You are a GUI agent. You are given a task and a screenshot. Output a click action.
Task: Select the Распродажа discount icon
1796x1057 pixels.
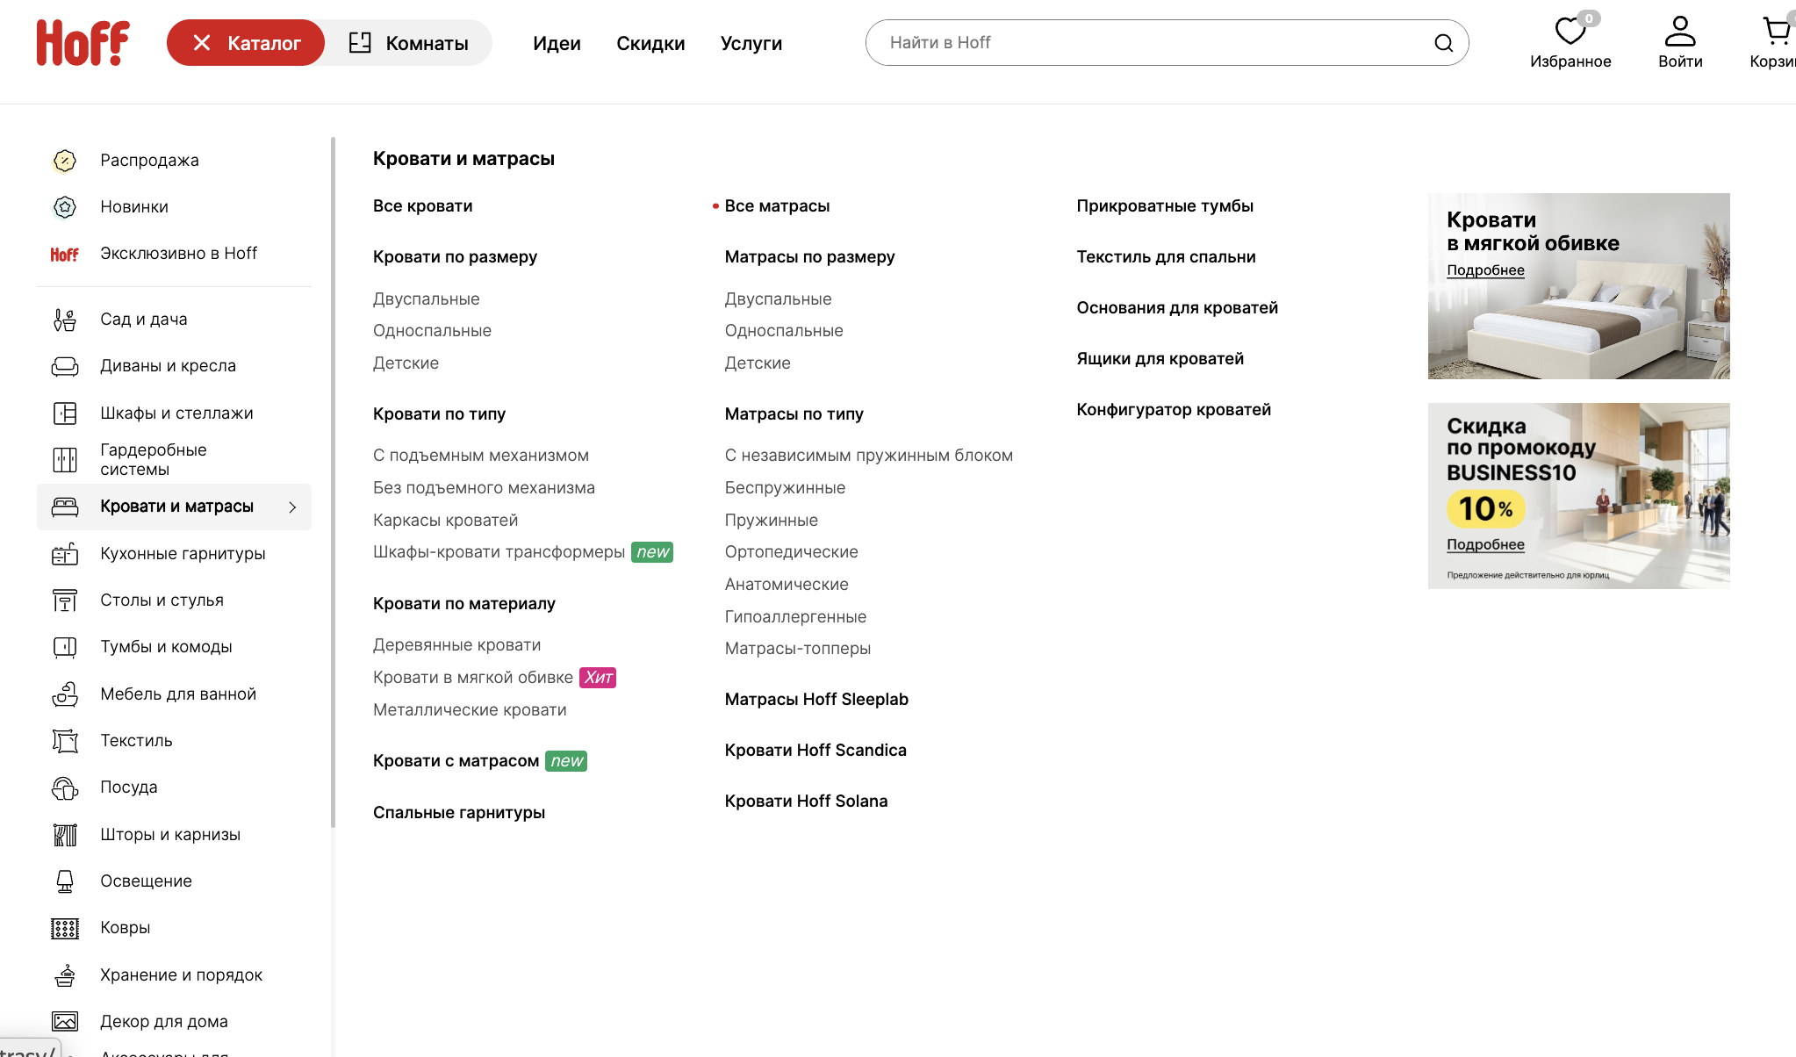(65, 161)
